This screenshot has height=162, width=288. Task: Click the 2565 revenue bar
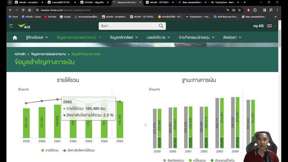120,120
